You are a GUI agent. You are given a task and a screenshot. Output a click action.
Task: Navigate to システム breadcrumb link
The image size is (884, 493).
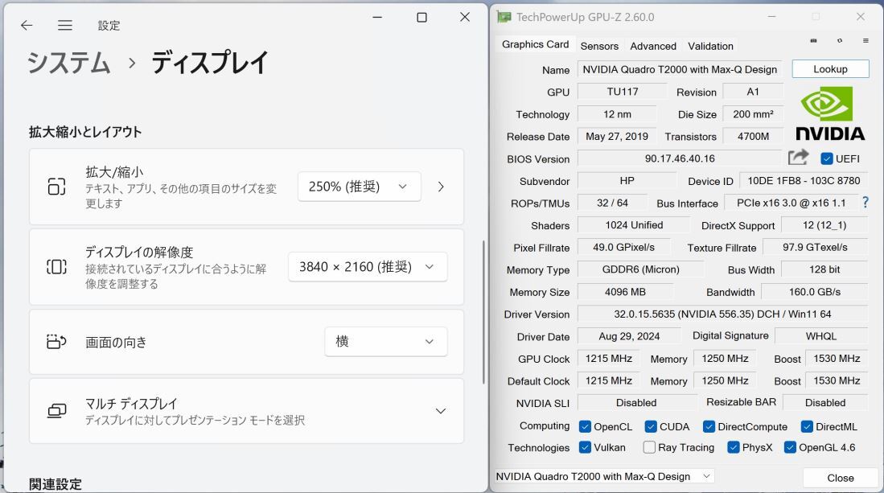point(68,63)
